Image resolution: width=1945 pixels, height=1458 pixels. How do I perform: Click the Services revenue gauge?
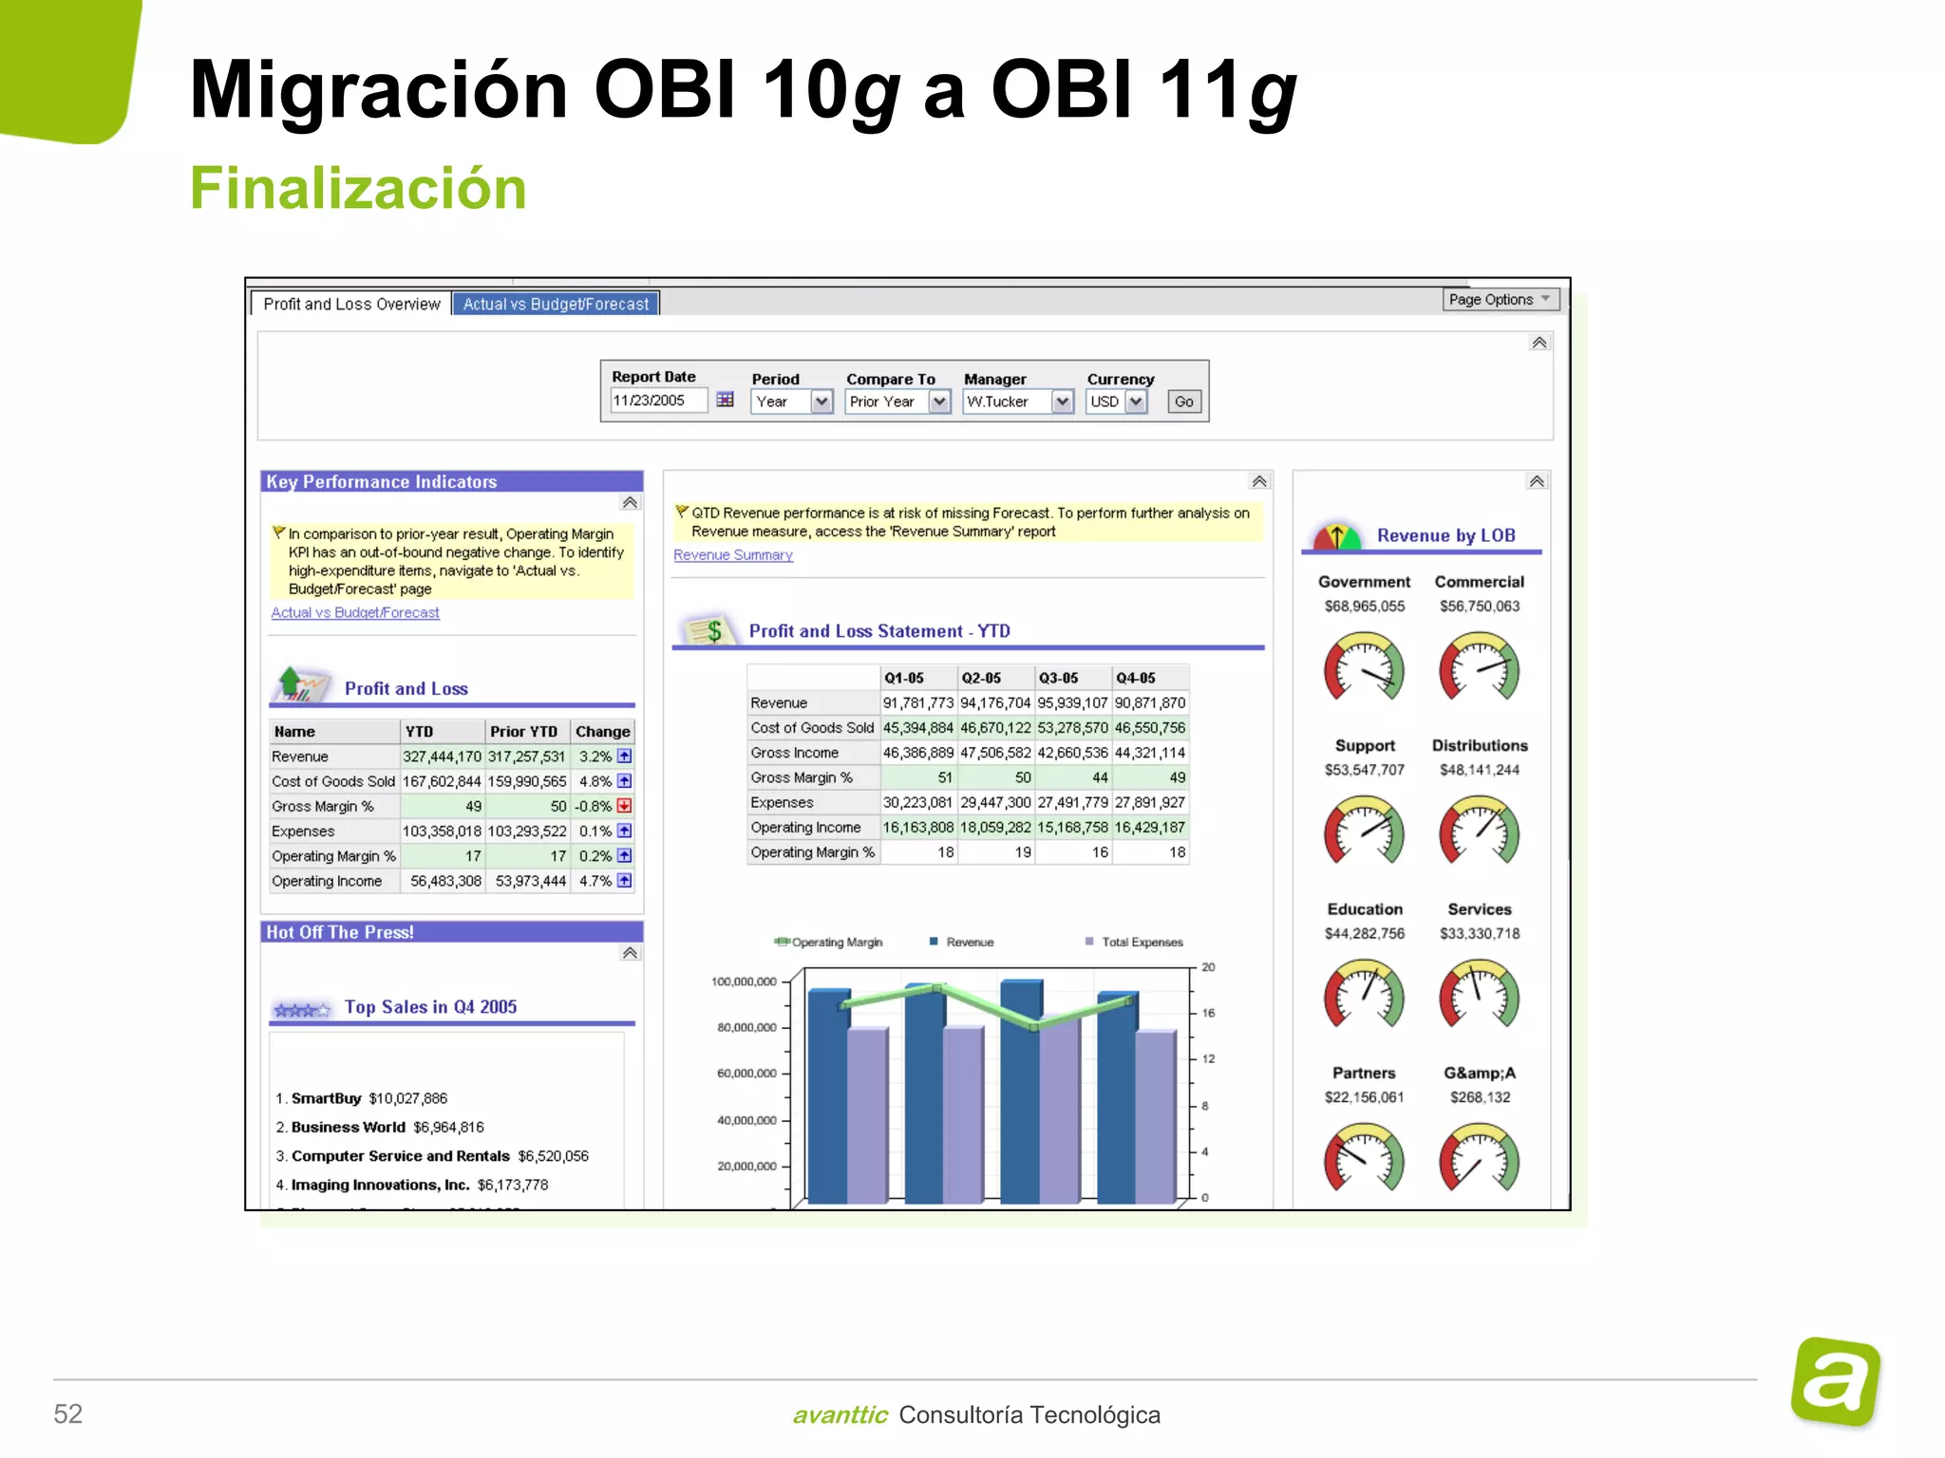pyautogui.click(x=1479, y=994)
